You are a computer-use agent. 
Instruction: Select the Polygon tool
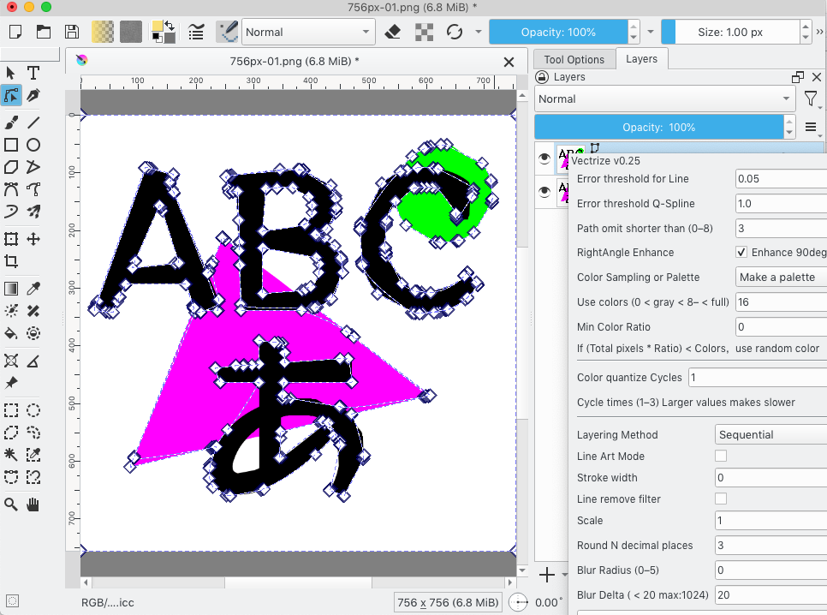tap(11, 167)
